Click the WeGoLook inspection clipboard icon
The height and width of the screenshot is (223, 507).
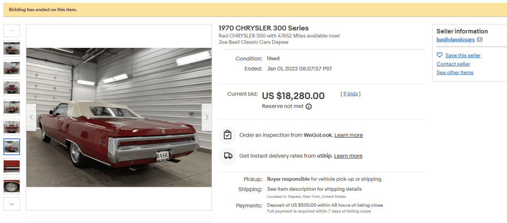[x=227, y=135]
